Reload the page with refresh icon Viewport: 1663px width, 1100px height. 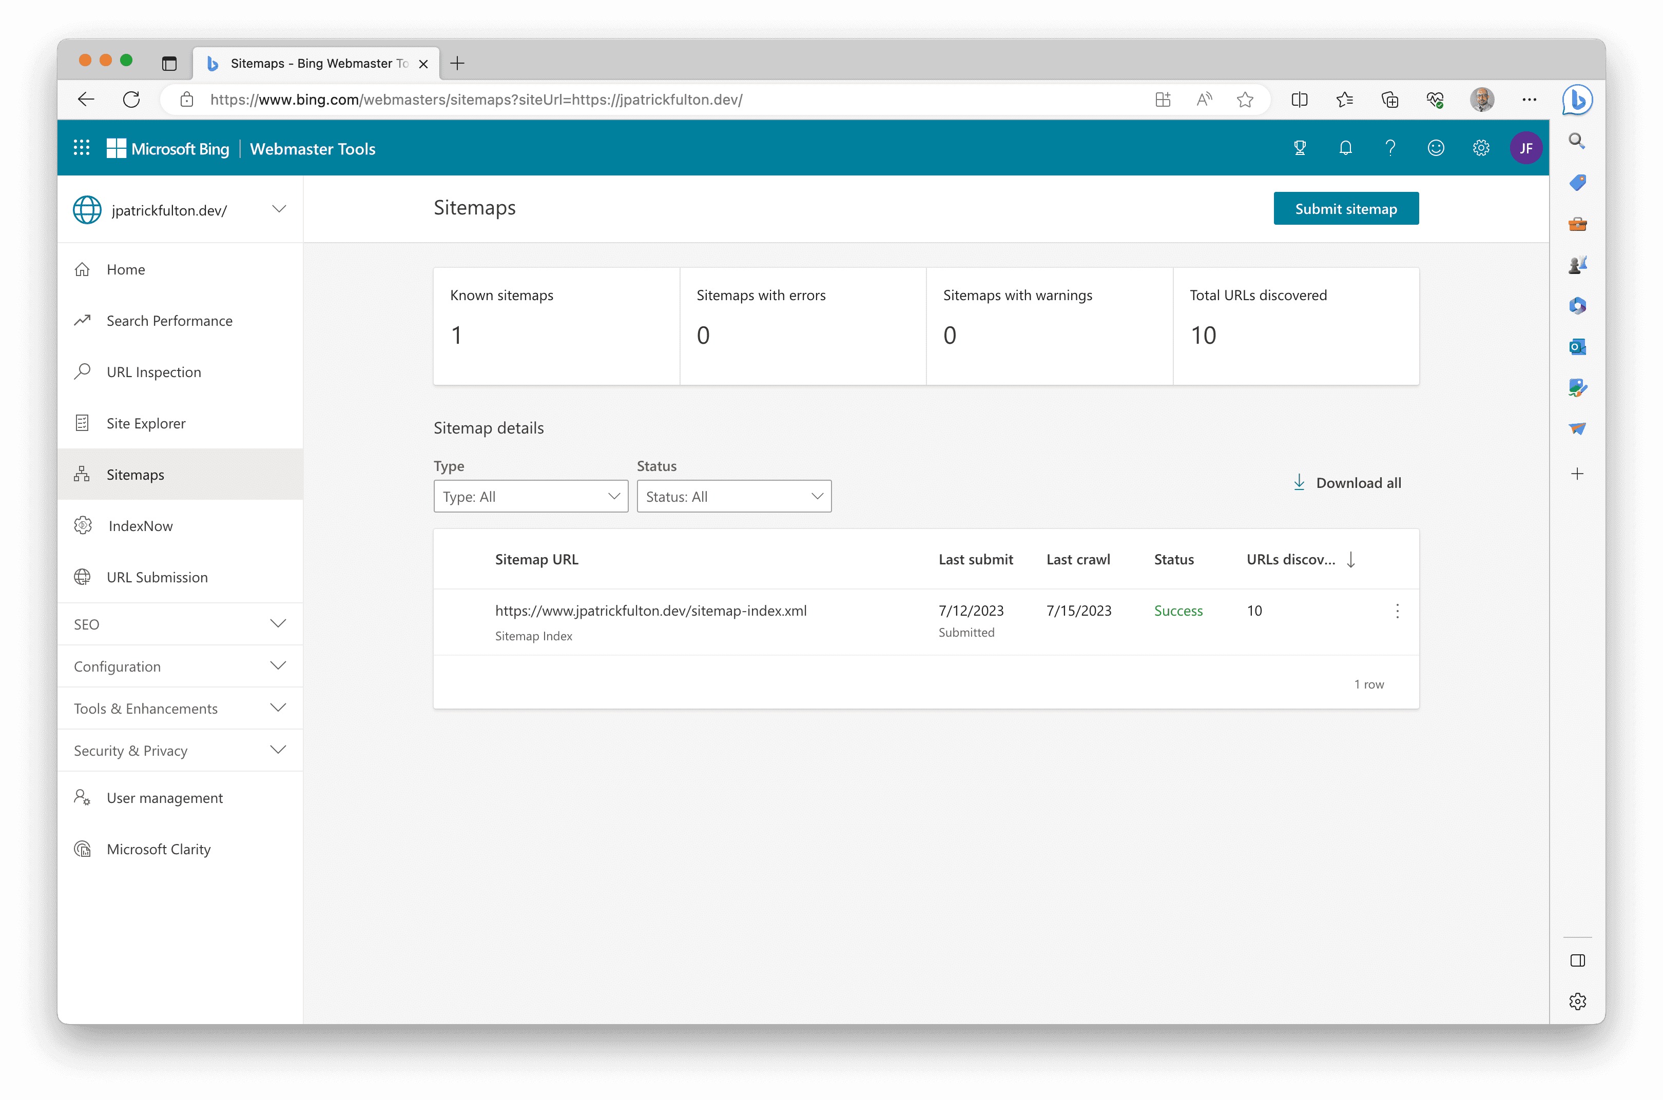131,100
